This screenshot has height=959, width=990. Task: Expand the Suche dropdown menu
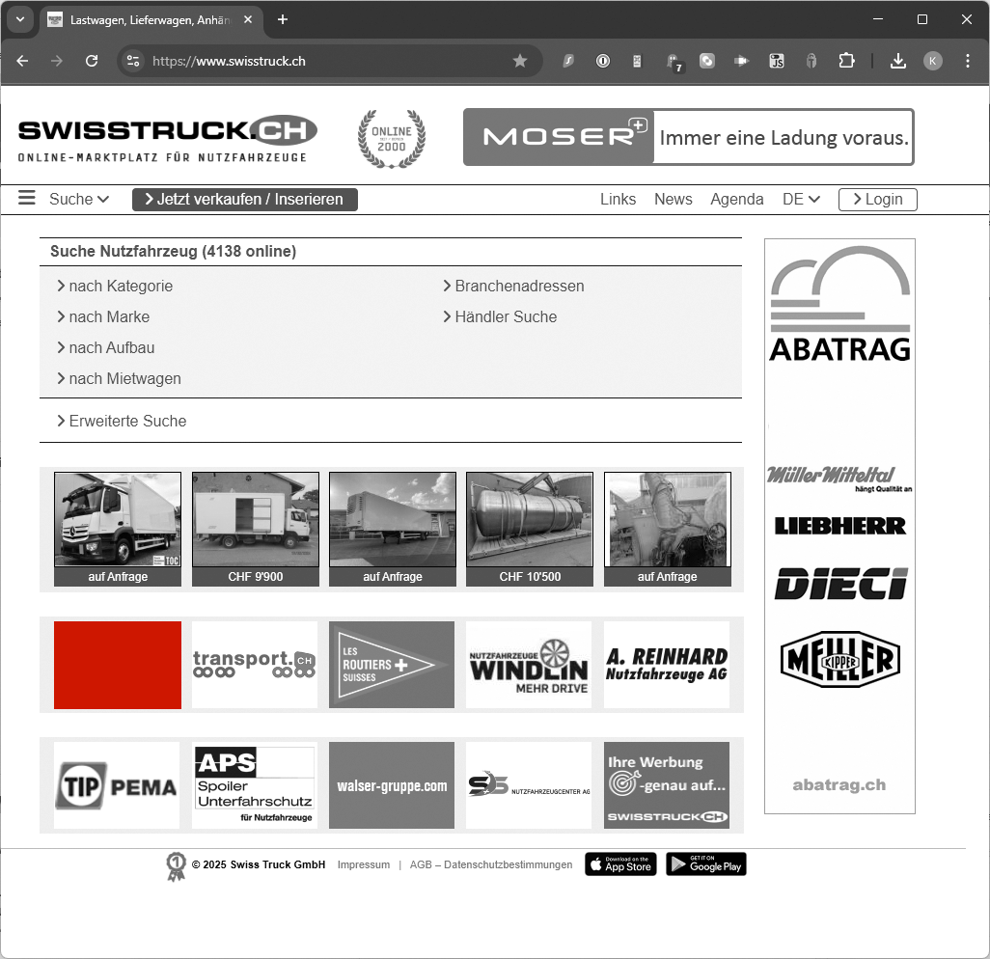79,200
